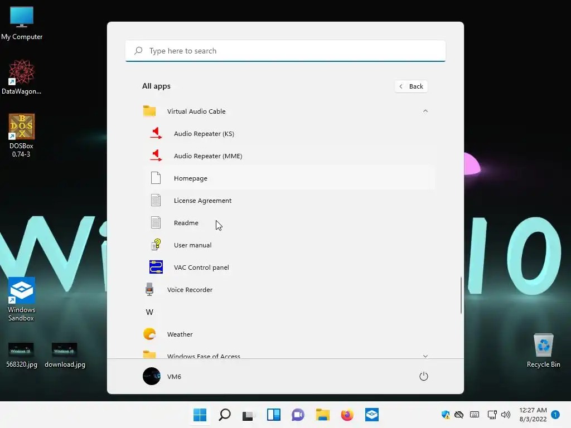The width and height of the screenshot is (571, 428).
Task: Select DataWagon desktop shortcut
Action: click(x=22, y=77)
